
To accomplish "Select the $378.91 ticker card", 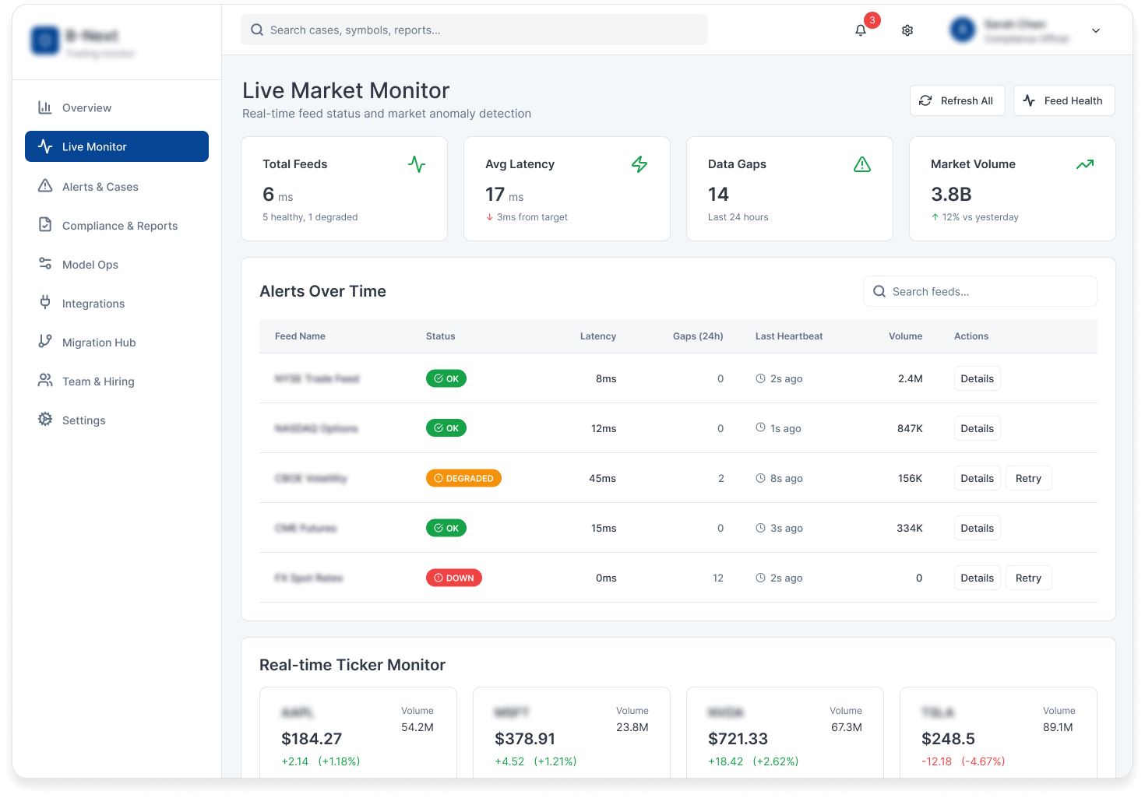I will click(572, 732).
